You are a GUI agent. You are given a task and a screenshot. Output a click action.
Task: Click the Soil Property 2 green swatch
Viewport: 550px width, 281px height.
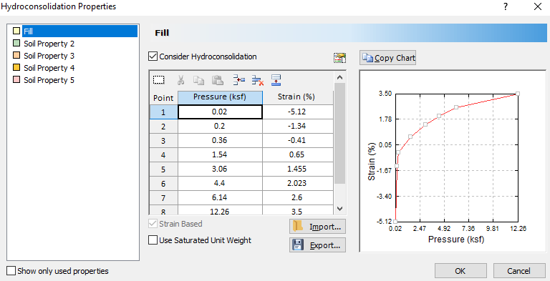point(16,44)
